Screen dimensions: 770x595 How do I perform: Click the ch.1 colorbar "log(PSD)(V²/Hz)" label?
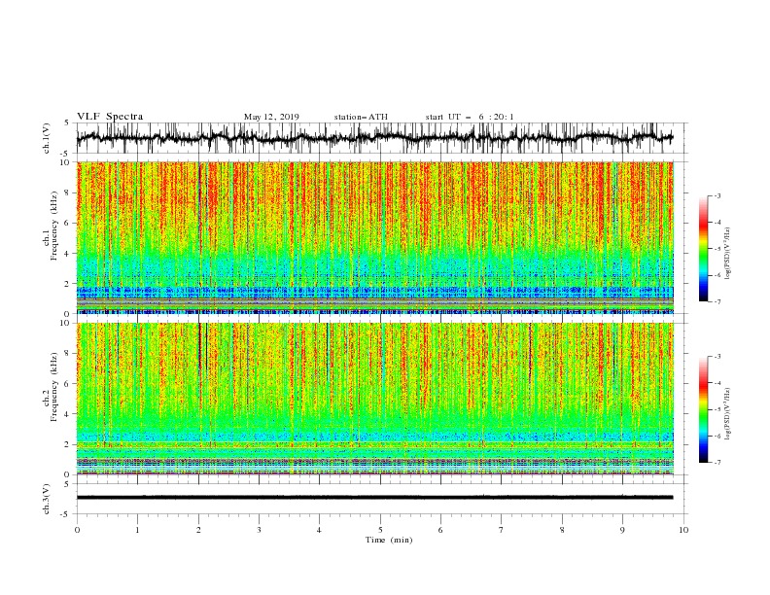(729, 254)
